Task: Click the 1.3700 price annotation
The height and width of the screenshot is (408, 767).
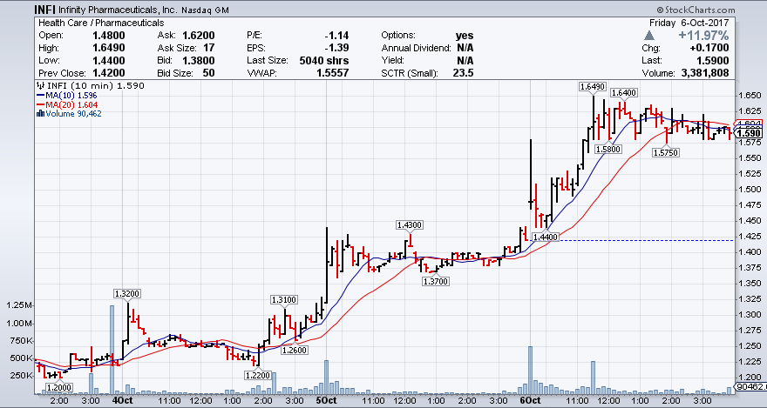Action: pyautogui.click(x=435, y=281)
